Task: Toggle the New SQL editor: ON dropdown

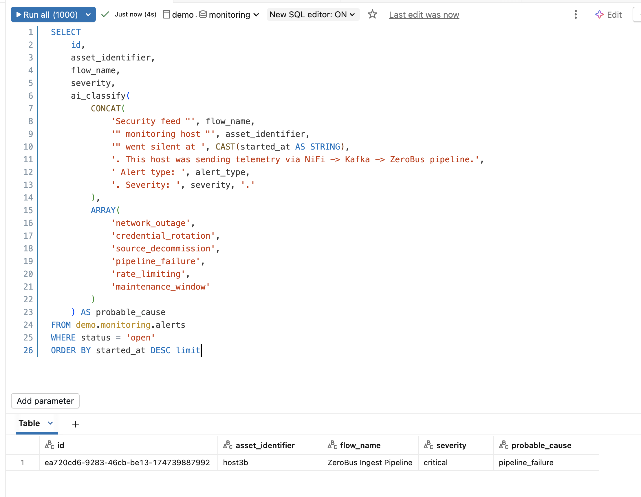Action: click(313, 14)
